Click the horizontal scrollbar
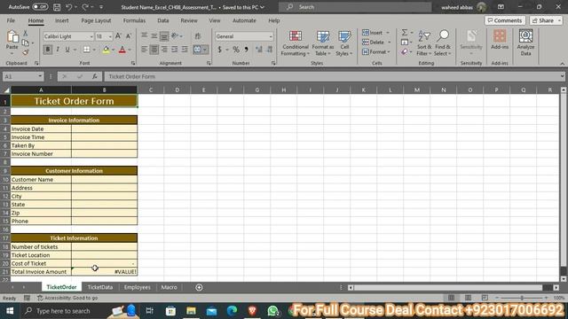 coord(447,287)
